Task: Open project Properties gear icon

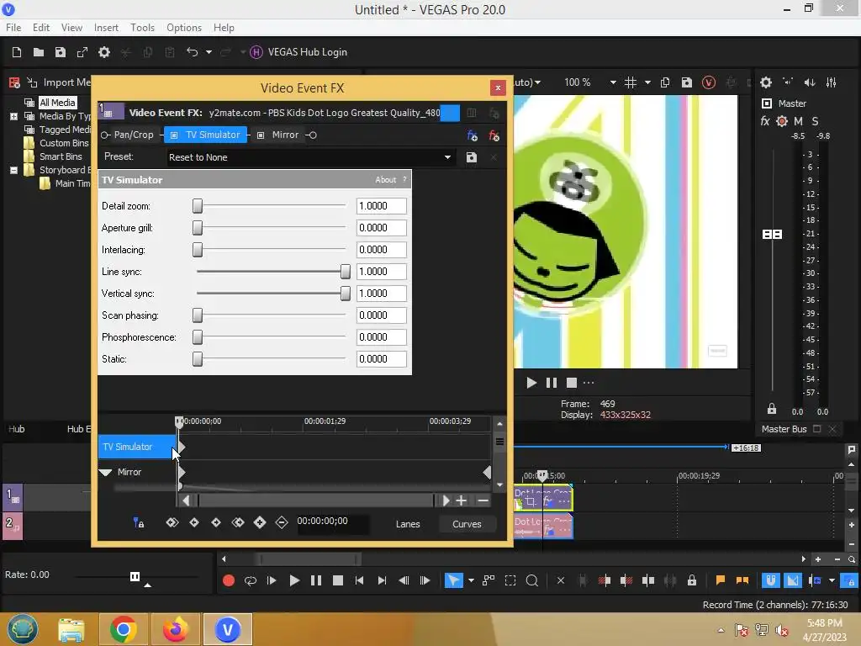Action: pos(103,52)
